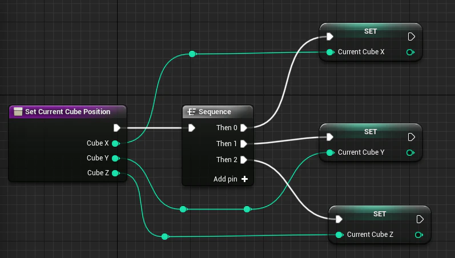Click the Then 0 label
This screenshot has height=258, width=455.
pyautogui.click(x=227, y=128)
